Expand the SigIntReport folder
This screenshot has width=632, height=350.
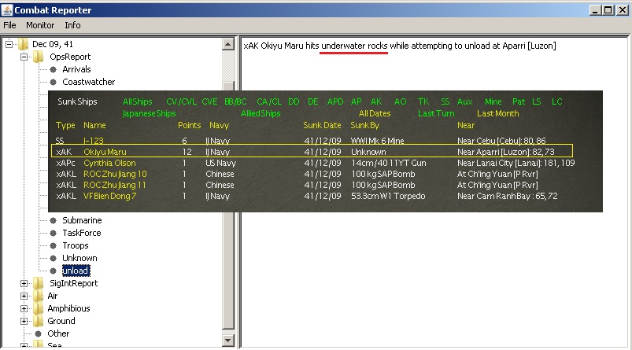click(x=24, y=284)
